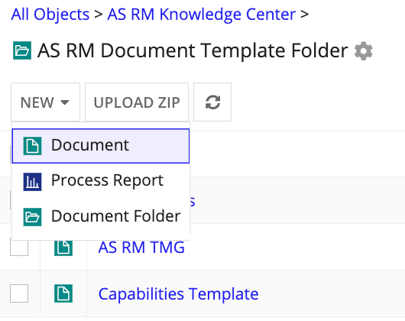Viewport: 405px width, 321px height.
Task: Click the AS RM TMG document icon
Action: coord(63,248)
